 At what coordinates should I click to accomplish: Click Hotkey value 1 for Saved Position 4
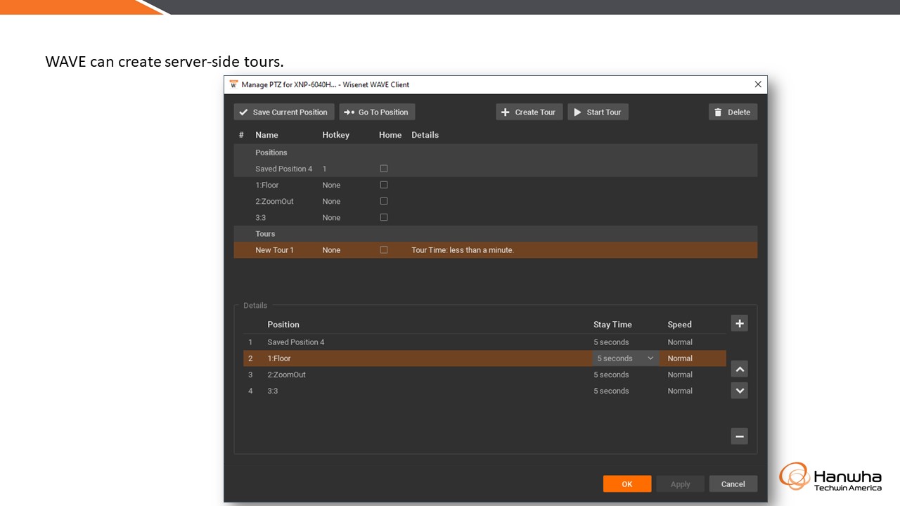click(325, 169)
